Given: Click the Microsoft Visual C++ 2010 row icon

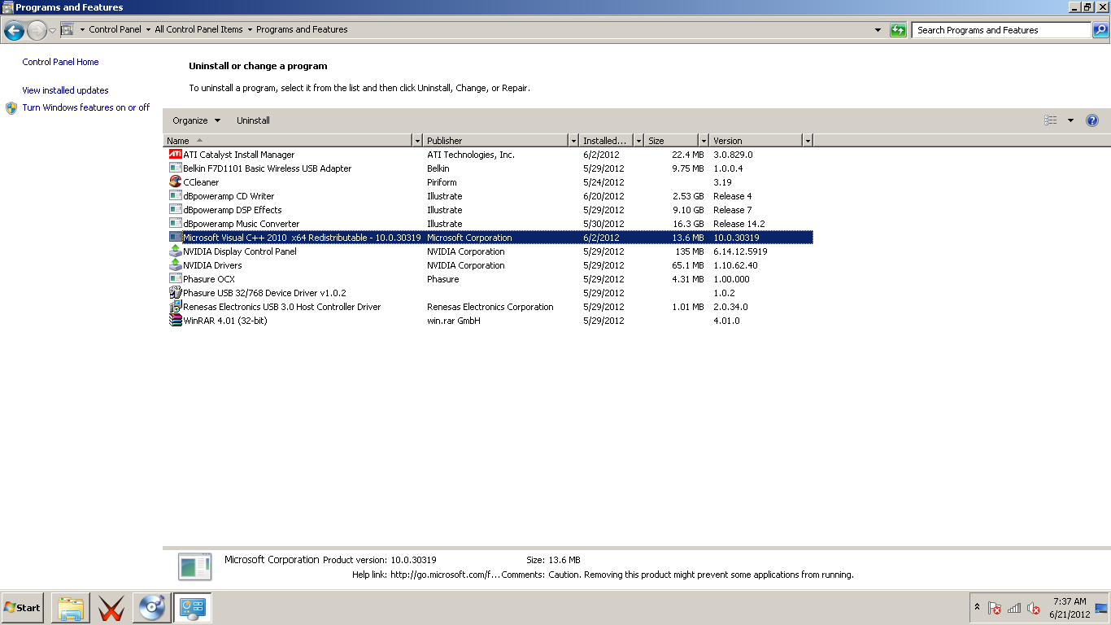Looking at the screenshot, I should (175, 238).
